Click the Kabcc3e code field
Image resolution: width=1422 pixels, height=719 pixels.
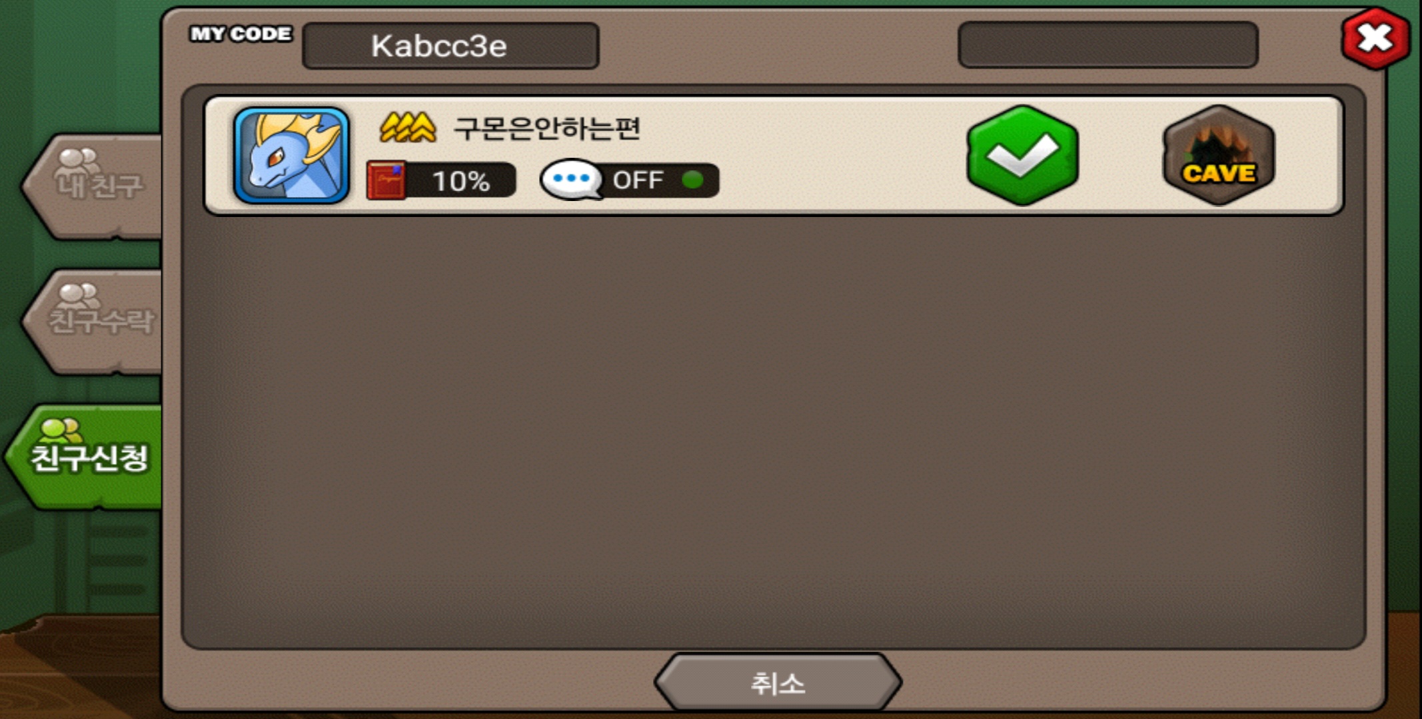(x=450, y=46)
